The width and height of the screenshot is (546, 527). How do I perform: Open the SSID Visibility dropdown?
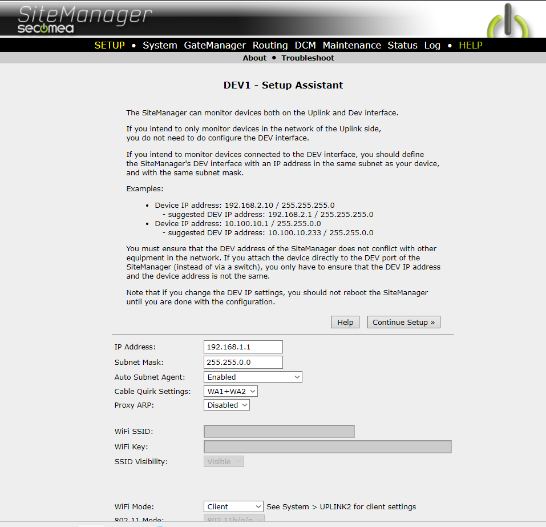point(224,461)
